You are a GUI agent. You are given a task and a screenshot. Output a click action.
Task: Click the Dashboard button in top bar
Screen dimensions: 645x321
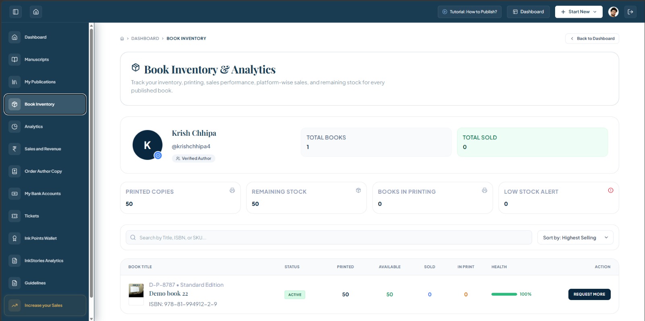[528, 12]
